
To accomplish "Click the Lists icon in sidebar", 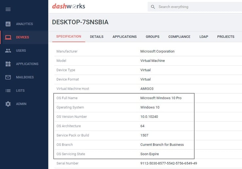I will pos(8,91).
